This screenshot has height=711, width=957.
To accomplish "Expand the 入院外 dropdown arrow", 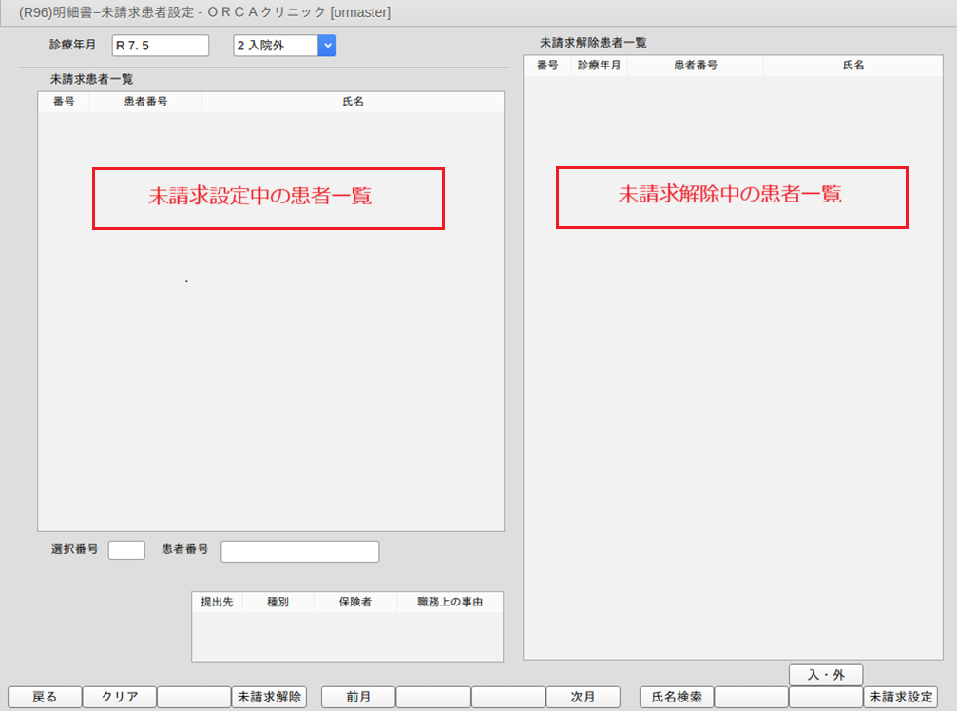I will 327,45.
